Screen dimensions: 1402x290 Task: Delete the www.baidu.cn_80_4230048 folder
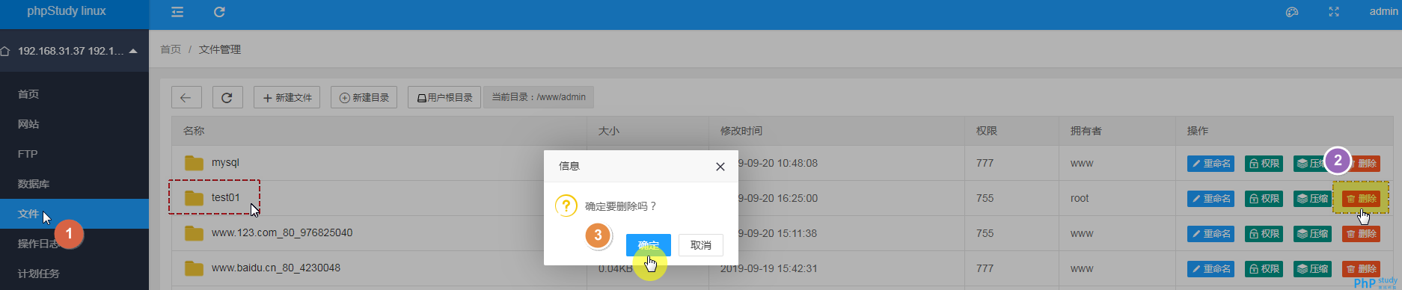[1361, 268]
